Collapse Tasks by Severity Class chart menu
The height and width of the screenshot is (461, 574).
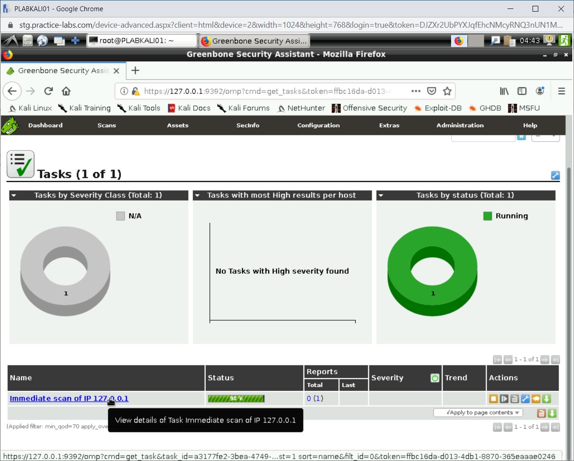click(x=14, y=196)
